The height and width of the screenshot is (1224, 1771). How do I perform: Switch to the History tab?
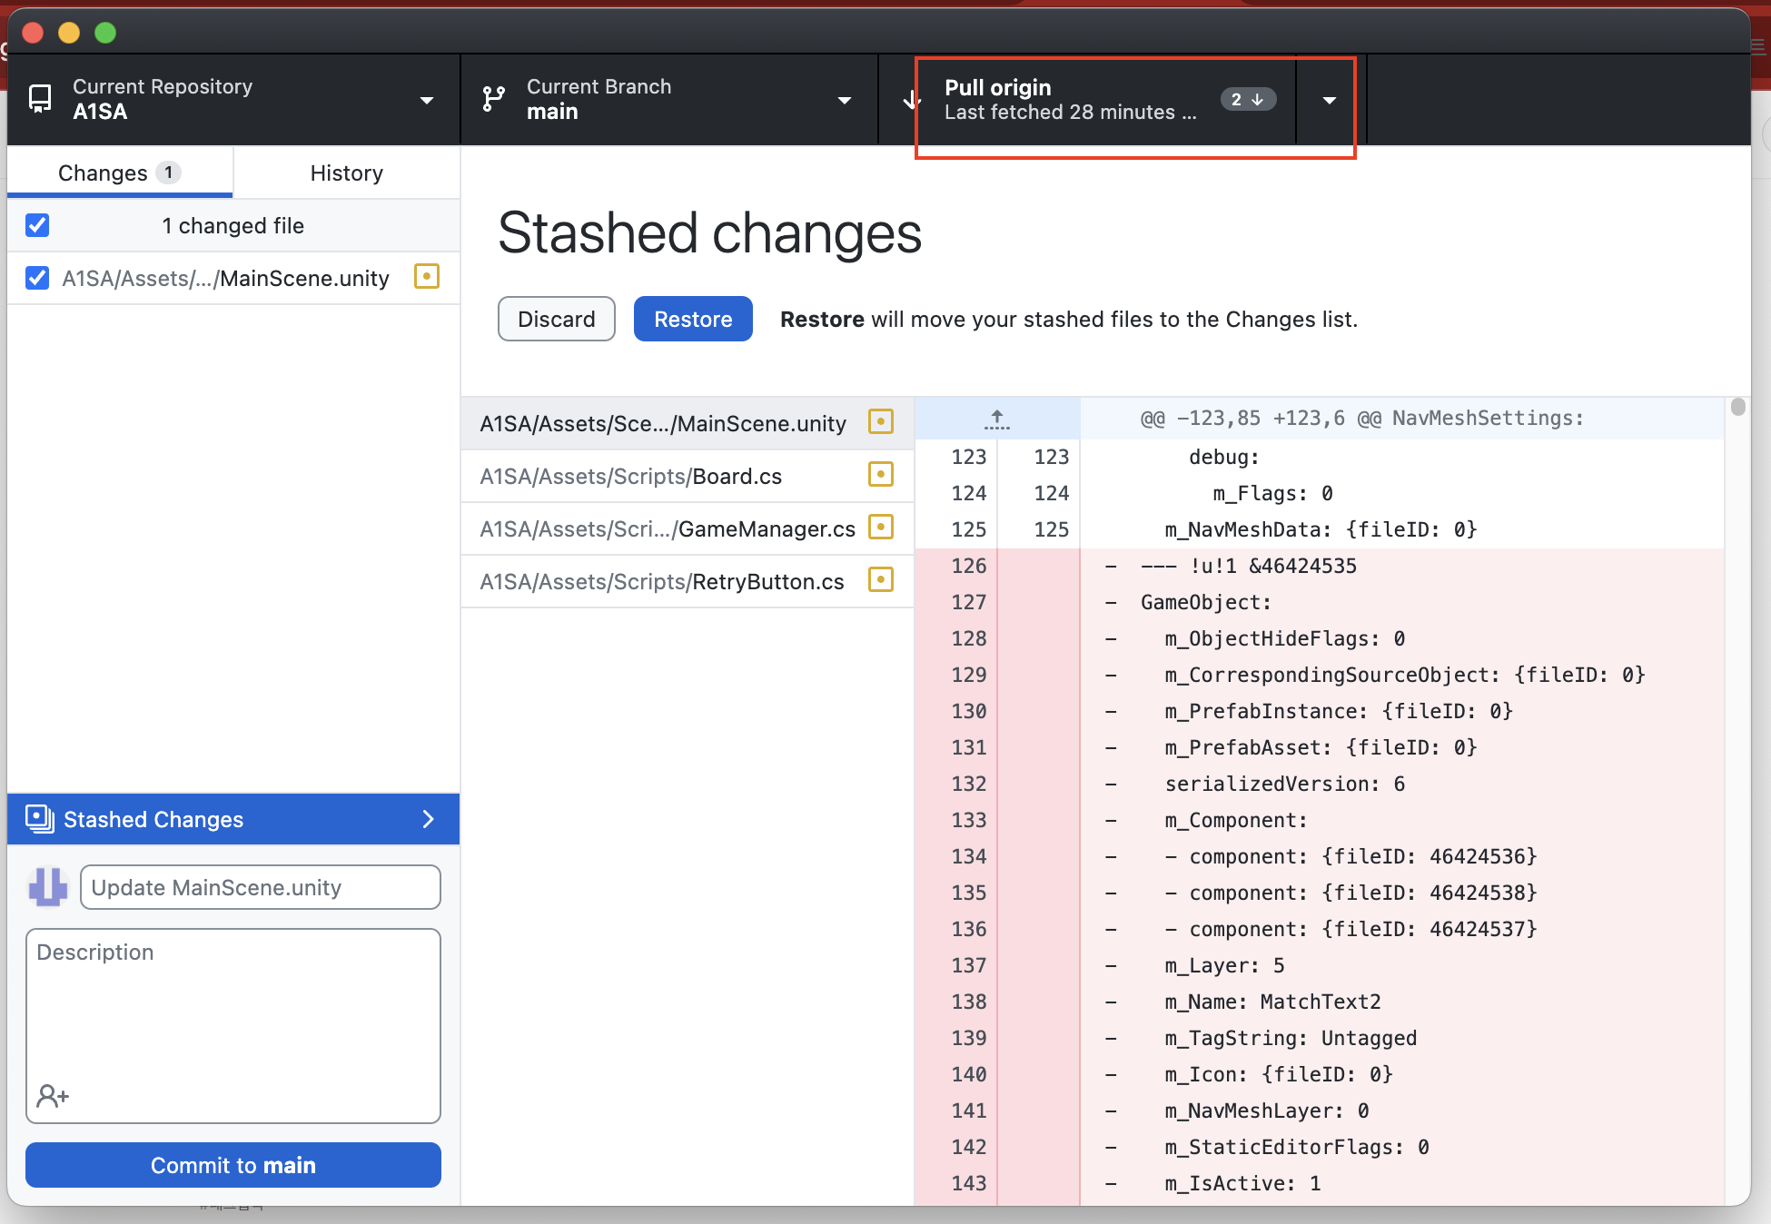346,173
